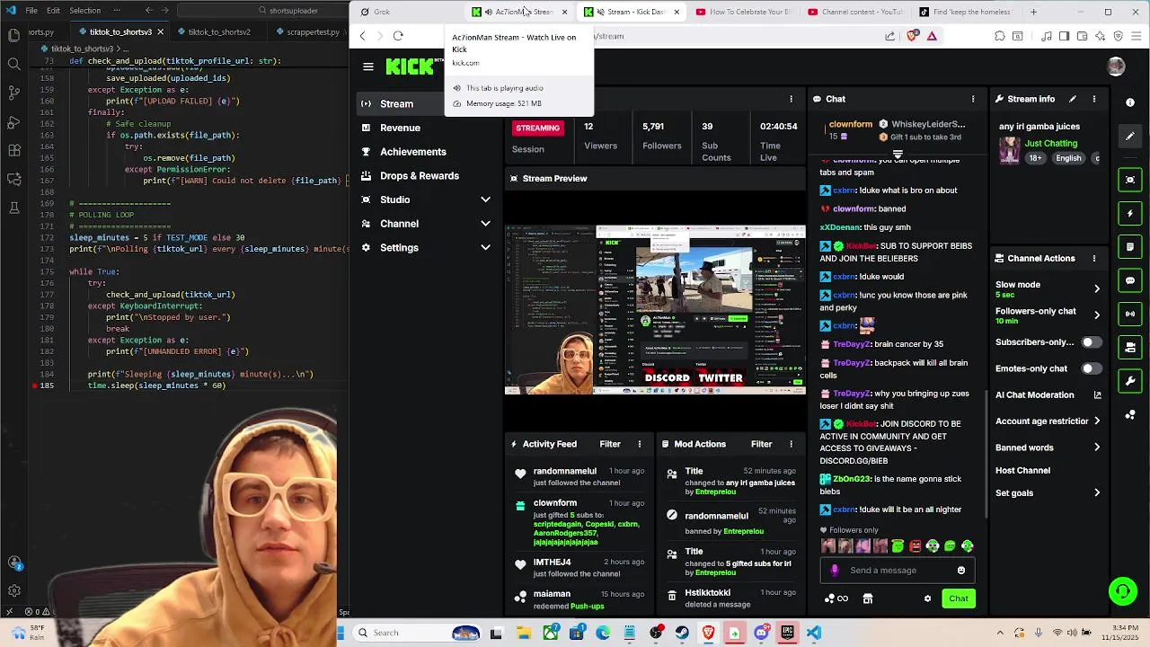Open AI Chat Moderation external link icon
Image resolution: width=1150 pixels, height=647 pixels.
point(1097,394)
